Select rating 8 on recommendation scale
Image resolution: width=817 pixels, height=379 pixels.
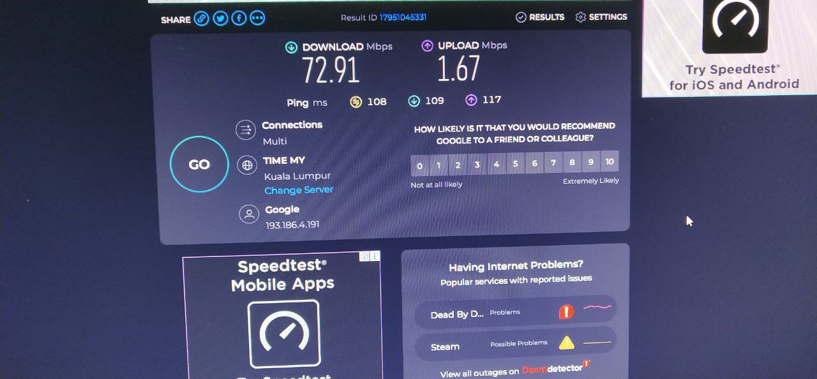click(x=572, y=163)
